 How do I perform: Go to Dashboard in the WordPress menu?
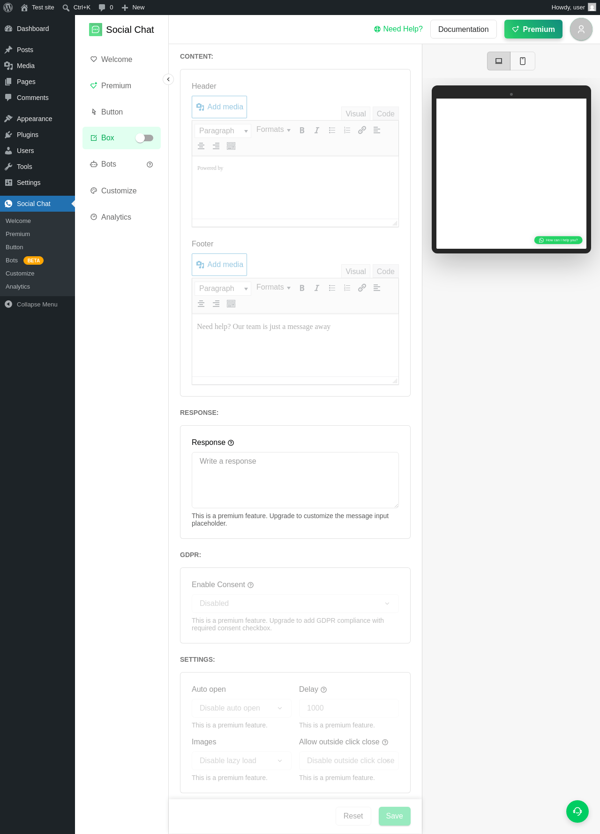click(37, 29)
